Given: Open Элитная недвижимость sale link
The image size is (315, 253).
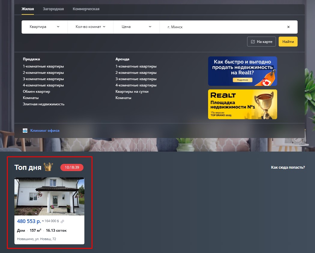Looking at the screenshot, I should pyautogui.click(x=44, y=104).
